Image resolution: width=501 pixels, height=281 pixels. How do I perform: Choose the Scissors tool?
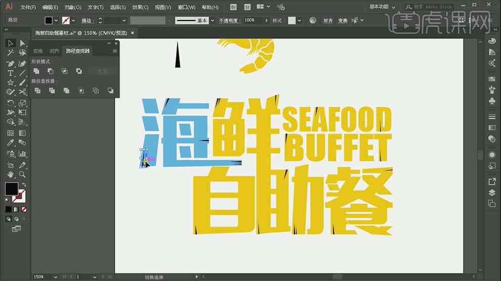pyautogui.click(x=22, y=92)
